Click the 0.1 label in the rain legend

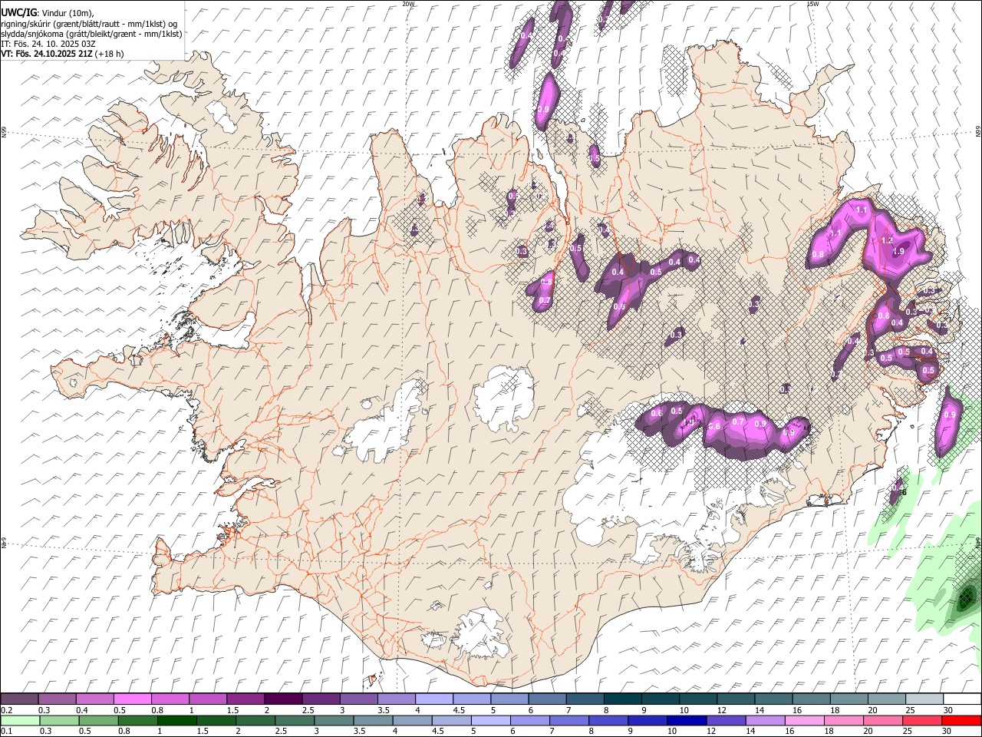[x=6, y=731]
